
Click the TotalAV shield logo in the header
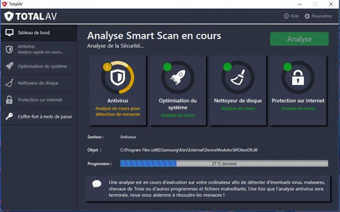[x=9, y=16]
